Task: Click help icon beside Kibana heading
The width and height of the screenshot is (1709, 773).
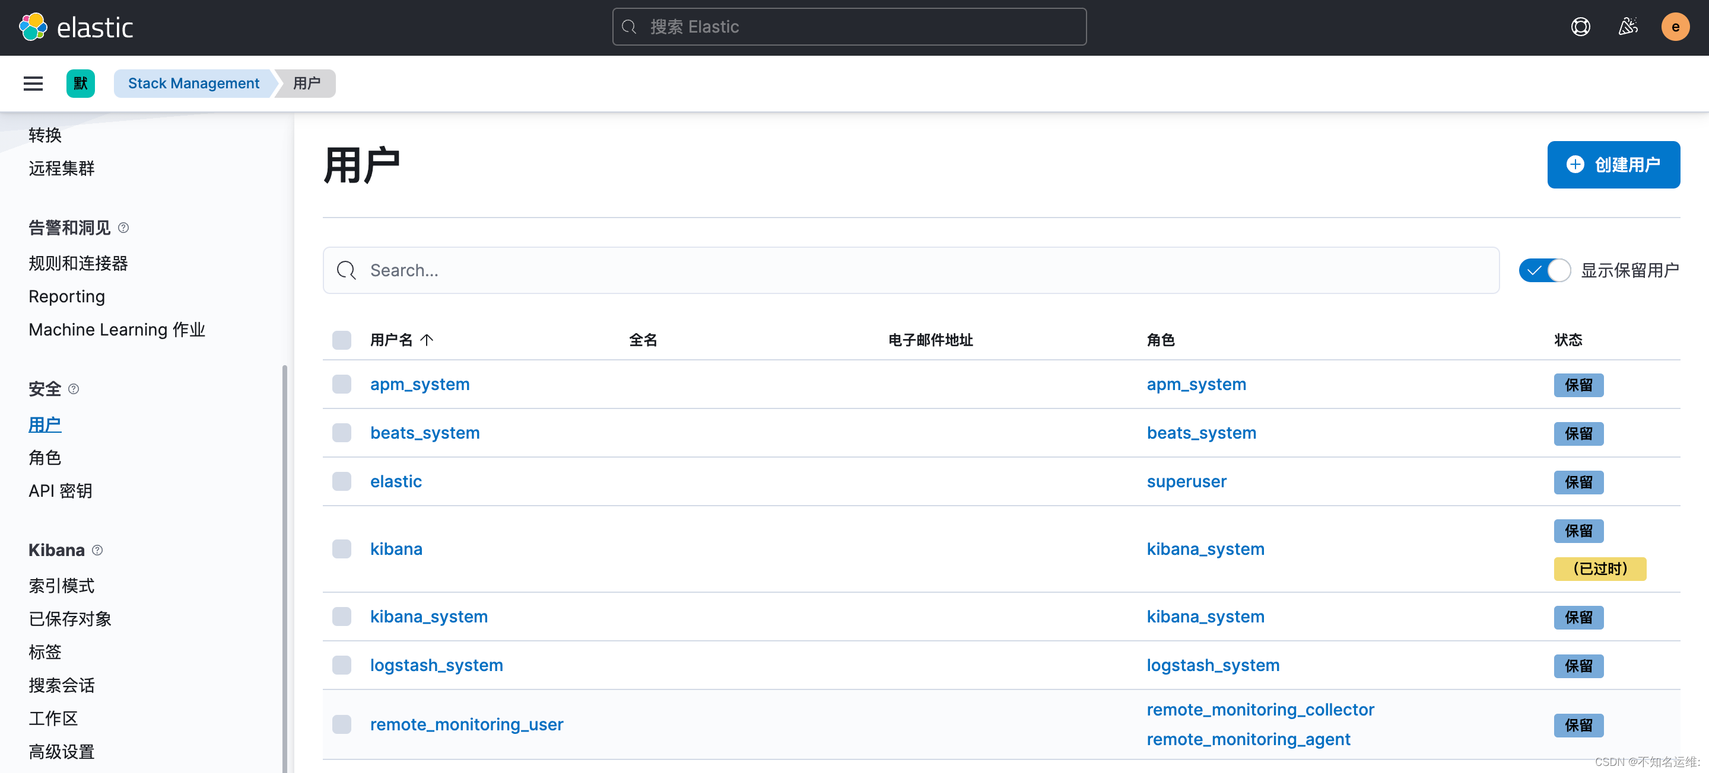Action: tap(97, 550)
